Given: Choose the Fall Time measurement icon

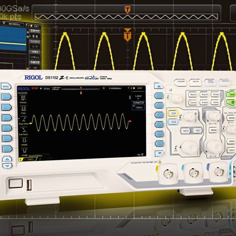Looking at the screenshot, I should point(24,130).
